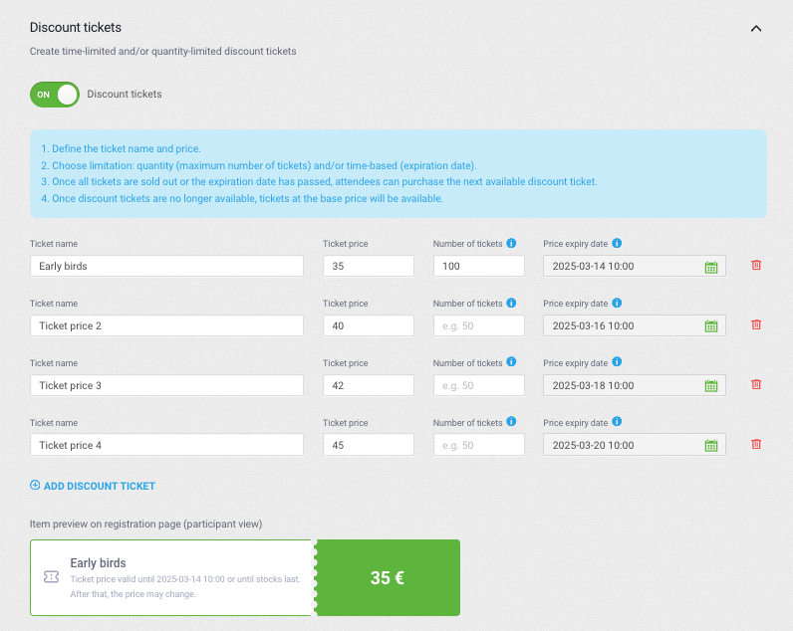Screen dimensions: 793x631
Task: Show info for first Number of tickets
Action: pos(511,243)
